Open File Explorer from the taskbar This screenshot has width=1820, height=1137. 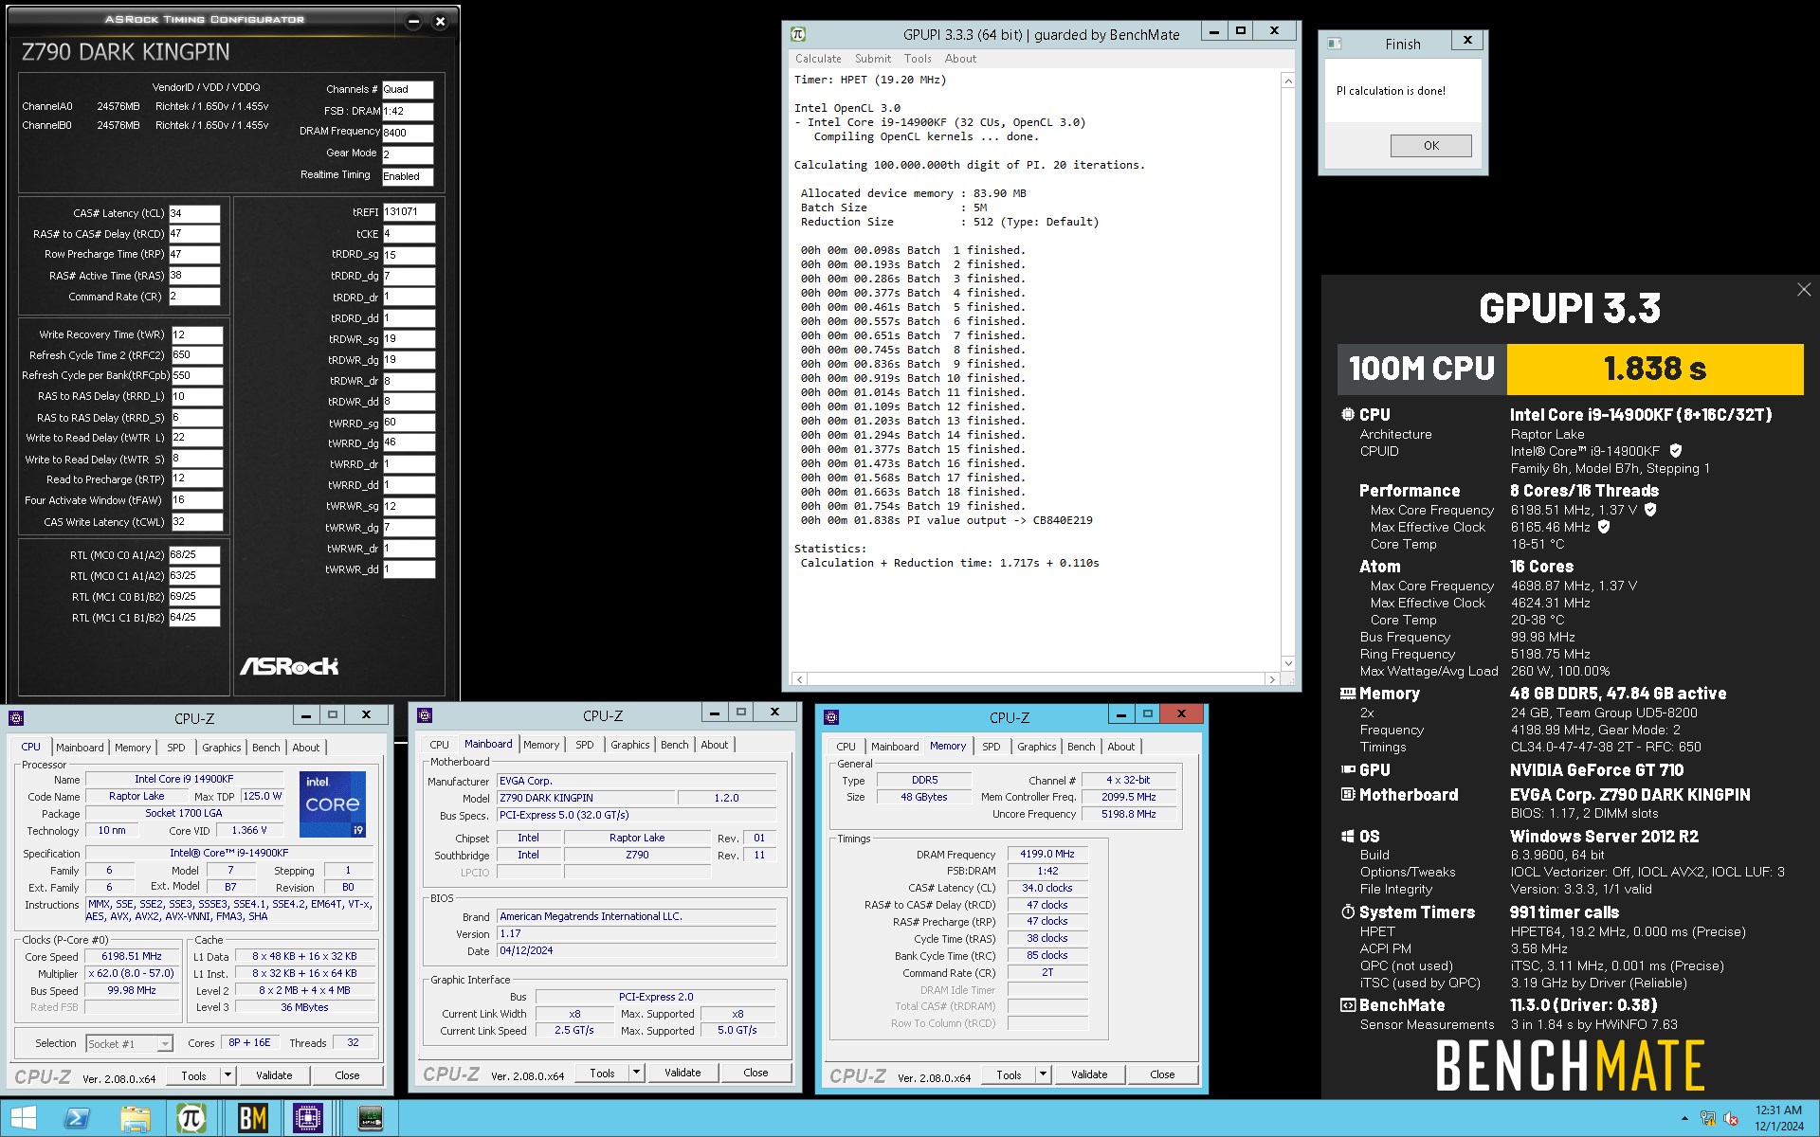pos(135,1118)
